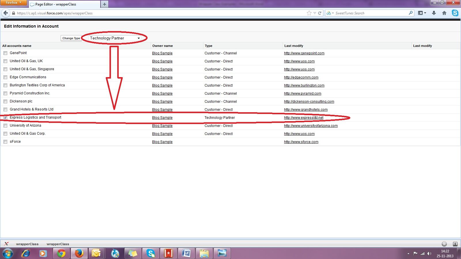Viewport: 461px width, 259px height.
Task: Go to the Firefox home page icon
Action: [444, 13]
